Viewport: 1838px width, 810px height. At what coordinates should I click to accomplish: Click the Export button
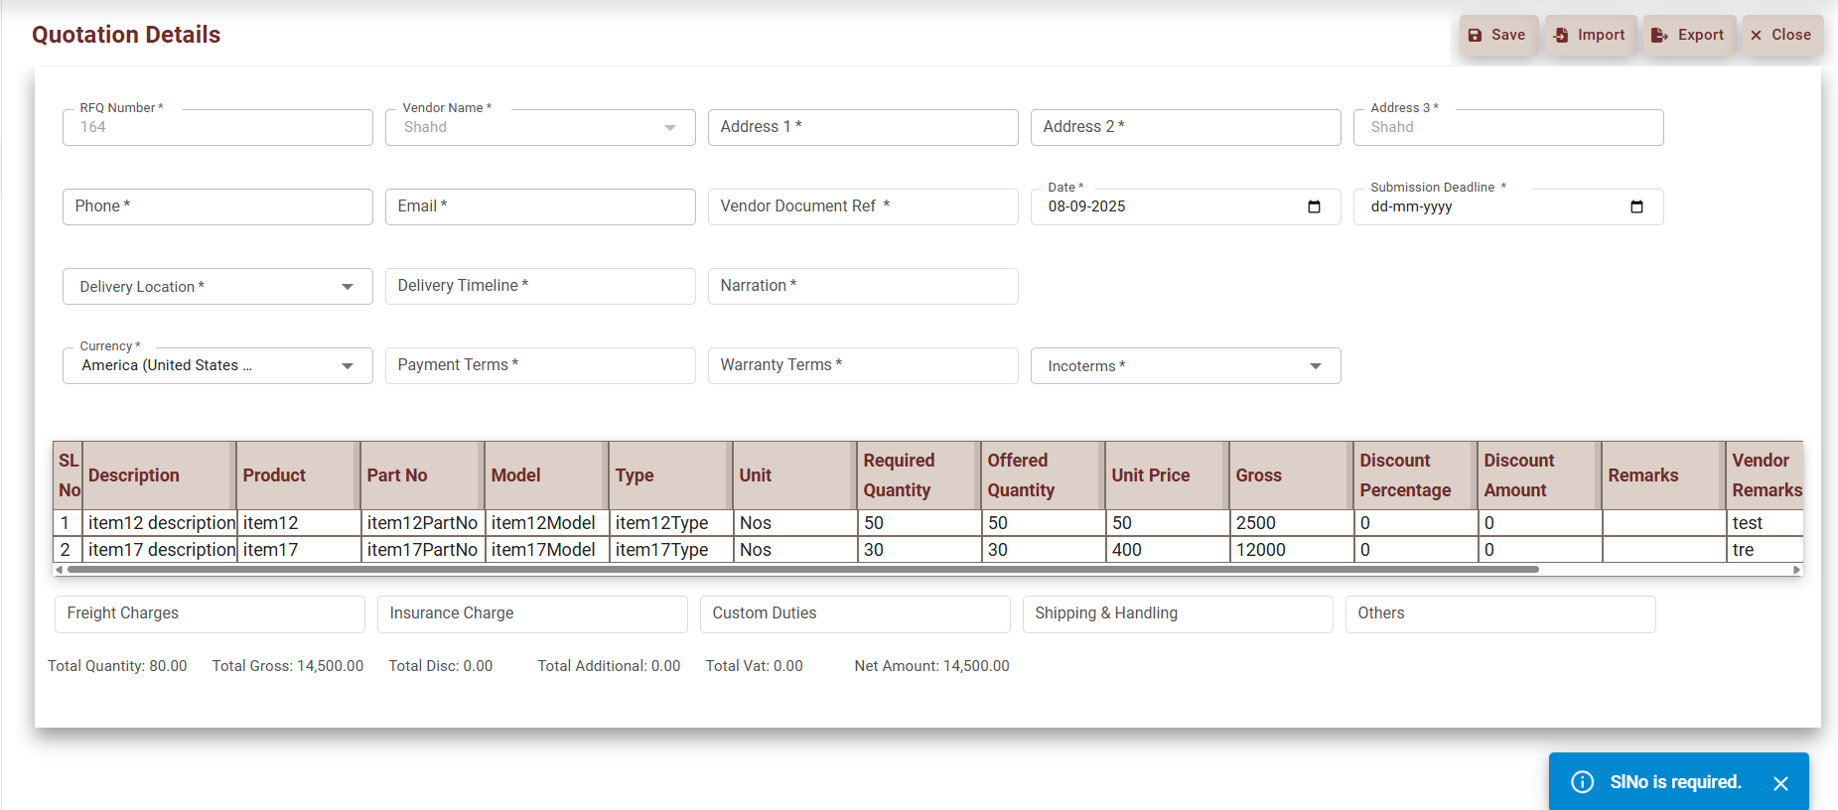click(x=1688, y=35)
